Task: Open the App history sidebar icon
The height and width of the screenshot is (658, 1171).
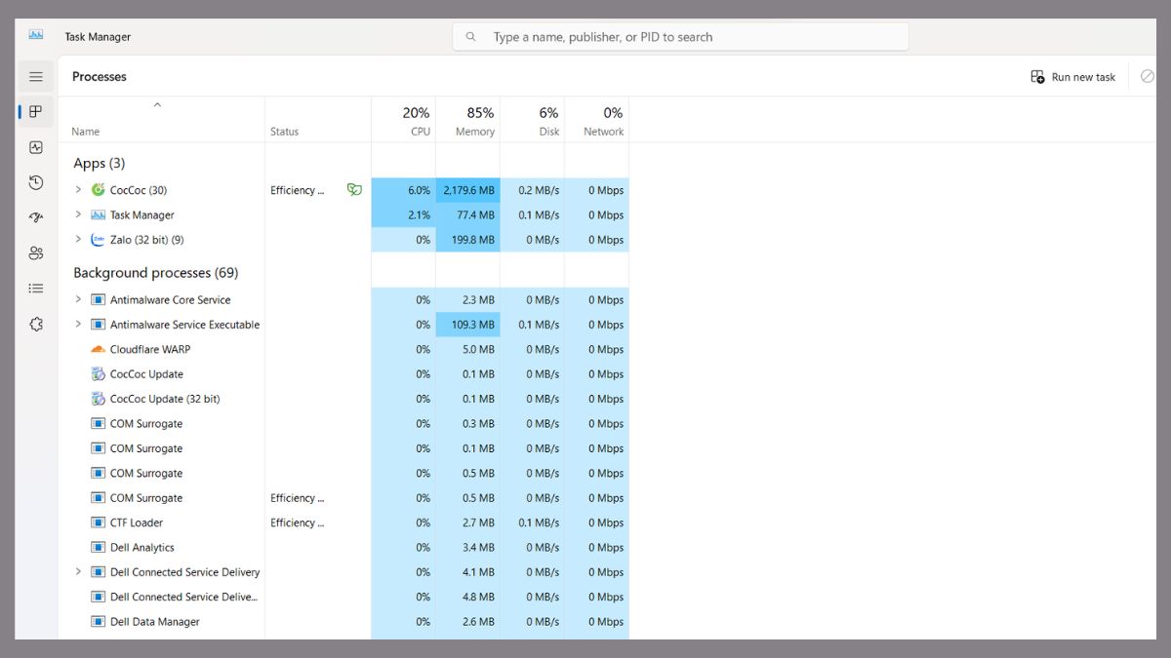Action: (x=36, y=182)
